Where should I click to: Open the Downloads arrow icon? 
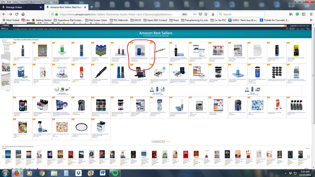tap(213, 14)
